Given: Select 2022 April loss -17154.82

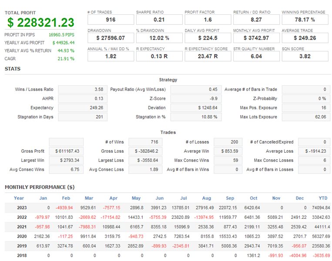Looking at the screenshot, I should click(111, 217).
